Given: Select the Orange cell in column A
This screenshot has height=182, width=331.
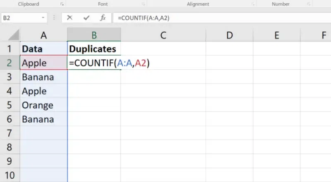Looking at the screenshot, I should 43,105.
